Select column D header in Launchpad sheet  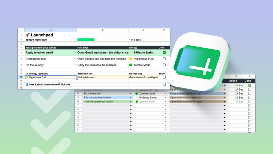point(164,30)
